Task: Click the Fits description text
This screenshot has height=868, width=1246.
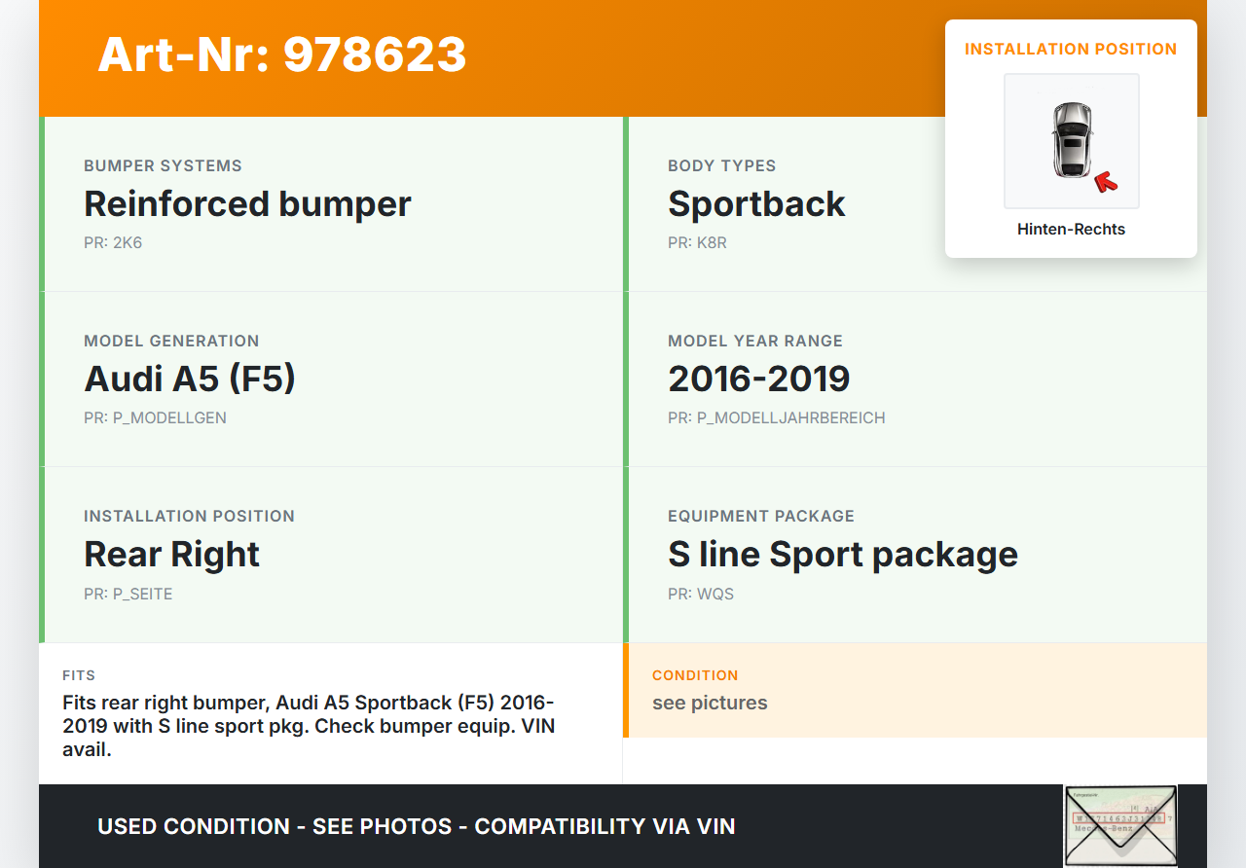Action: 309,726
